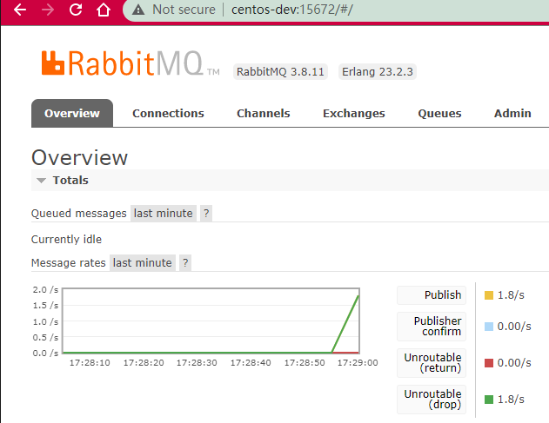The width and height of the screenshot is (549, 423).
Task: Open the Channels tab
Action: pyautogui.click(x=264, y=113)
